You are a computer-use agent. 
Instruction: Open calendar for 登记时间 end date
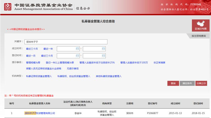103,56
